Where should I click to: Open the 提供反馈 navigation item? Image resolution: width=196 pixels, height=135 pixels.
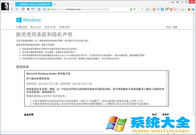pyautogui.click(x=50, y=27)
